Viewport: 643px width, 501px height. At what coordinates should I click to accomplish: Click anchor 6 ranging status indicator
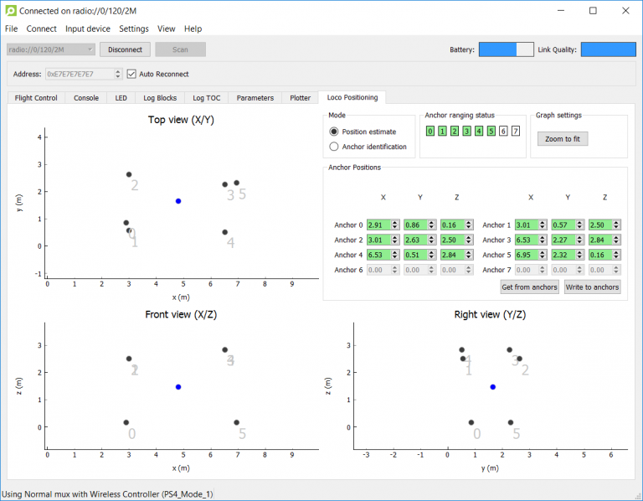[x=503, y=131]
